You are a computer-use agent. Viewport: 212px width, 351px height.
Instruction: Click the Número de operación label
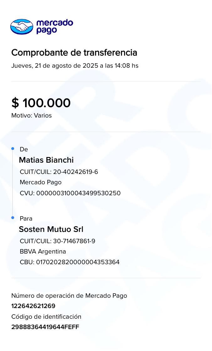pyautogui.click(x=69, y=296)
